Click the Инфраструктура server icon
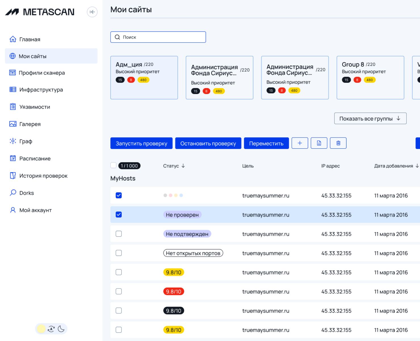 pos(13,90)
